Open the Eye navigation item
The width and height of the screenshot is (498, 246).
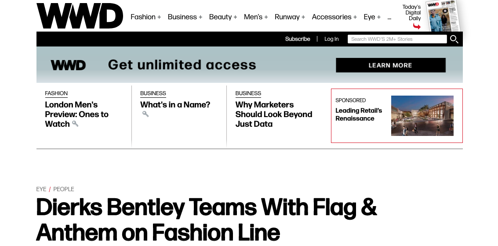click(369, 17)
